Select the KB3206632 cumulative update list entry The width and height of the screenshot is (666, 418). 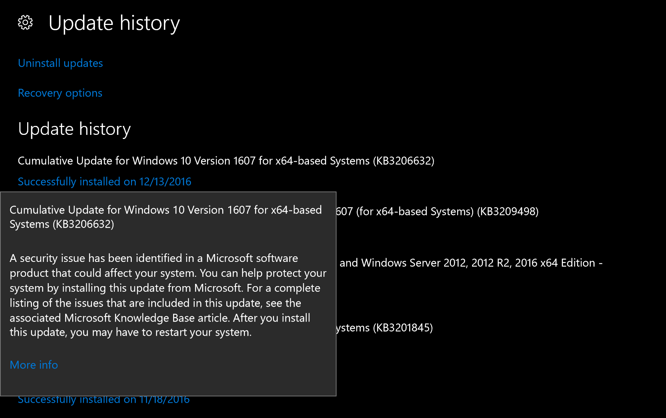[x=226, y=161]
